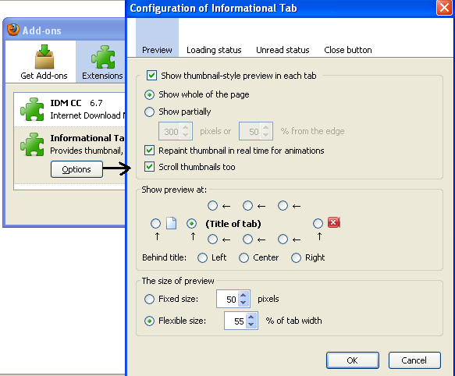Open the Close button tab

(347, 50)
